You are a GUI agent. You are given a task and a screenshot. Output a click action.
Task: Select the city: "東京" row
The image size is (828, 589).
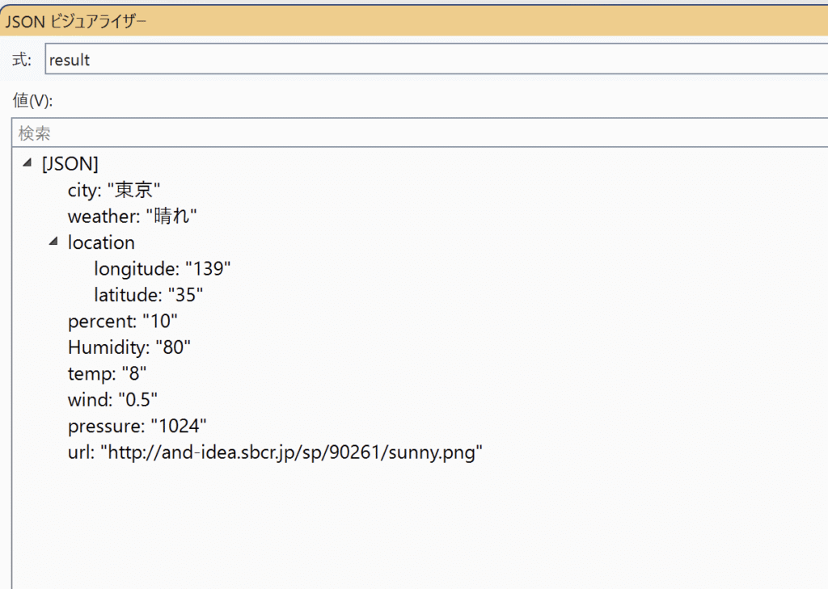114,190
